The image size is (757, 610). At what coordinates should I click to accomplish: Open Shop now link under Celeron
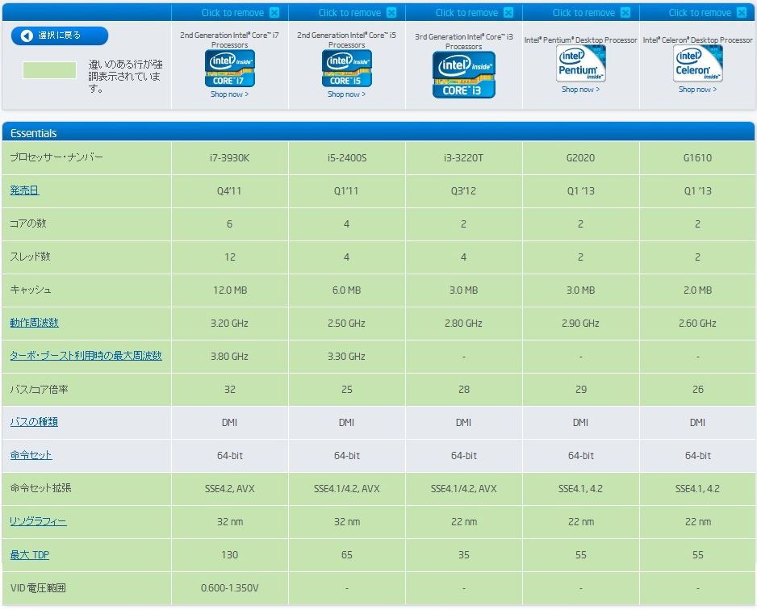[x=697, y=90]
